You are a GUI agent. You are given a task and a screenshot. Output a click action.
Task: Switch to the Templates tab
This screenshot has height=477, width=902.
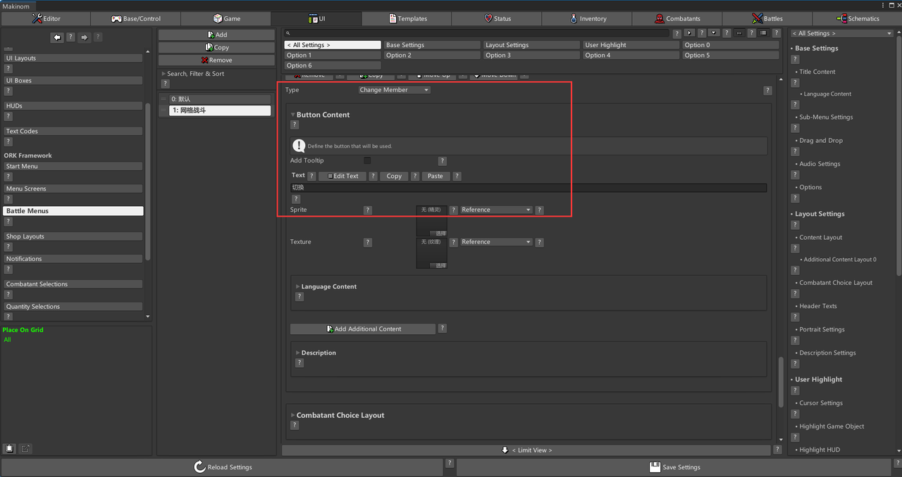pyautogui.click(x=407, y=18)
